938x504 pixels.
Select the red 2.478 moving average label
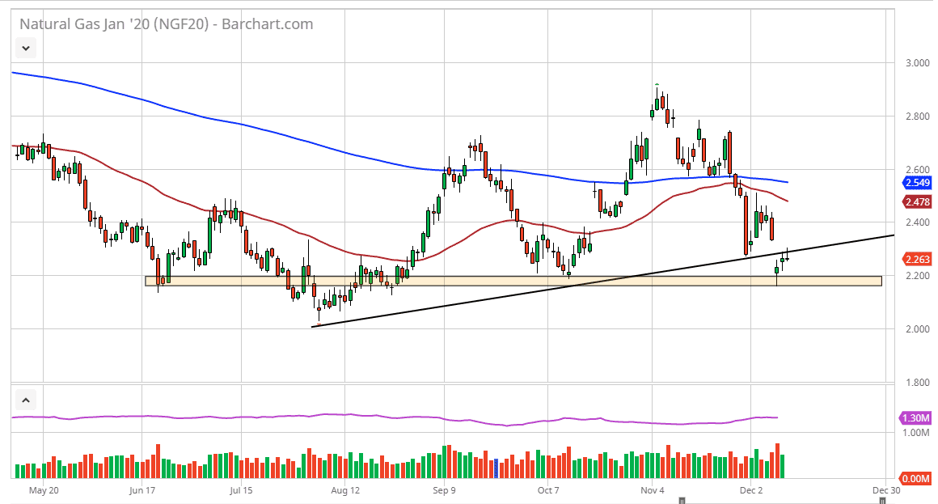[x=917, y=202]
